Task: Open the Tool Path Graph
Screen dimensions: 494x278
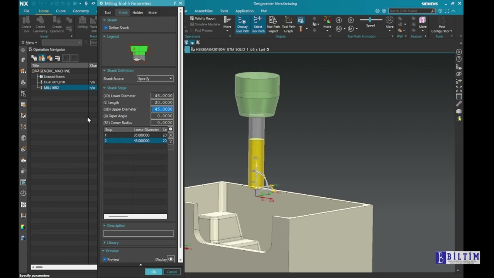Action: (288, 24)
